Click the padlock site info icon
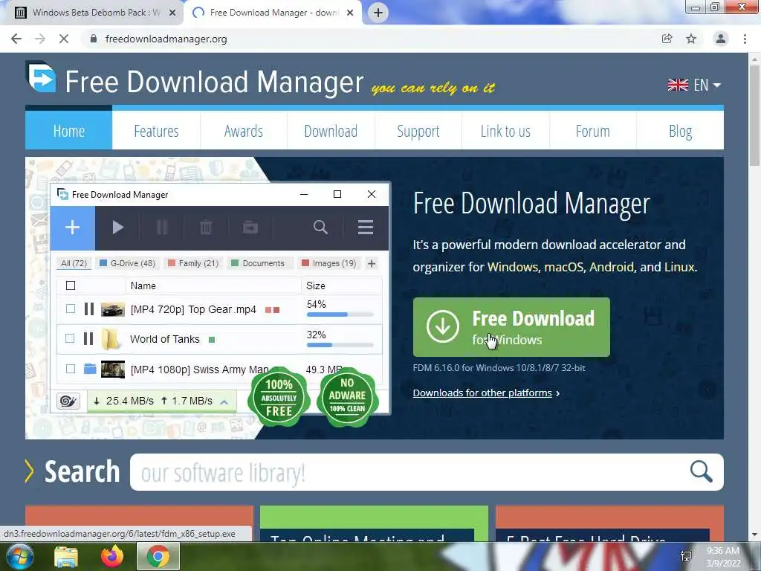The width and height of the screenshot is (761, 571). click(94, 39)
